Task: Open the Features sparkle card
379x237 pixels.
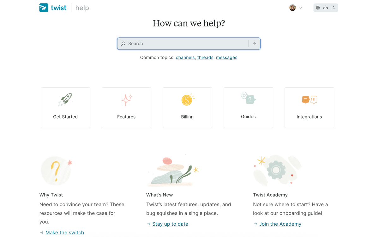Action: [x=126, y=108]
